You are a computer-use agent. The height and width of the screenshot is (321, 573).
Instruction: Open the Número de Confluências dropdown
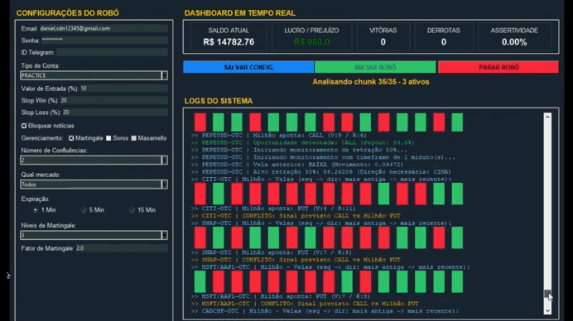[94, 160]
